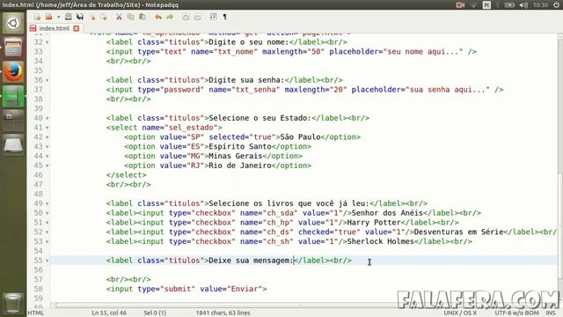Launch Firefox from the dock
The height and width of the screenshot is (317, 563).
tap(13, 72)
